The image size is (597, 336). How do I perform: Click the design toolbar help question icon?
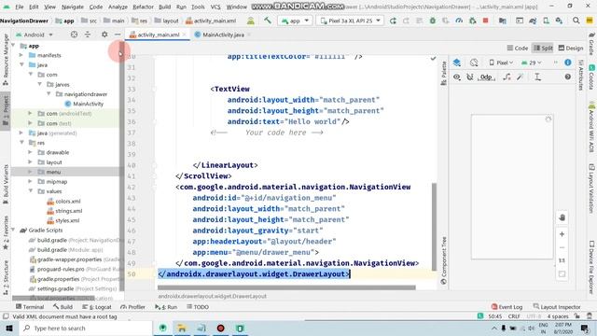pos(568,77)
